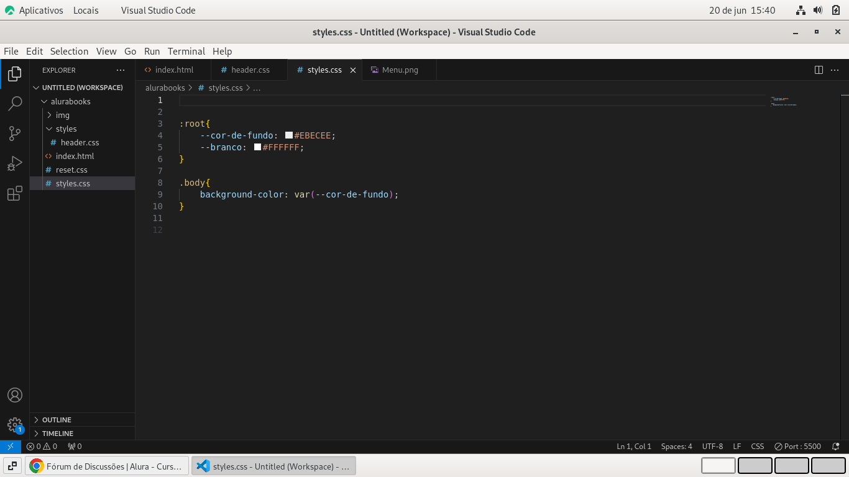Click Explorer views and more actions ellipsis

[x=121, y=70]
